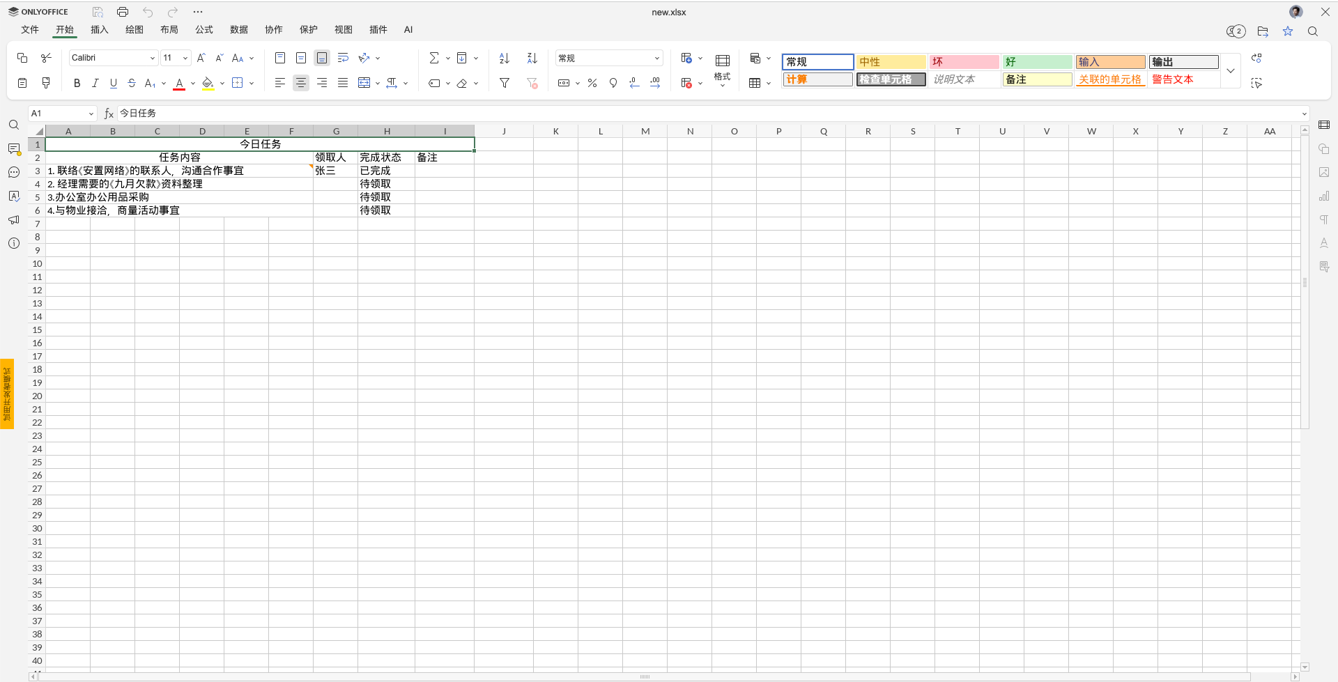The width and height of the screenshot is (1338, 682).
Task: Click the fill color swatch button
Action: 208,83
